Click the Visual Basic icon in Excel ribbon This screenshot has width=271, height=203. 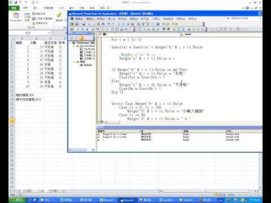[x=16, y=16]
